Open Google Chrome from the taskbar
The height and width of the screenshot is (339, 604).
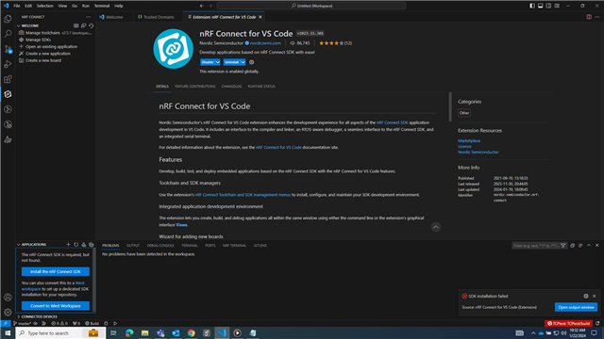[191, 332]
